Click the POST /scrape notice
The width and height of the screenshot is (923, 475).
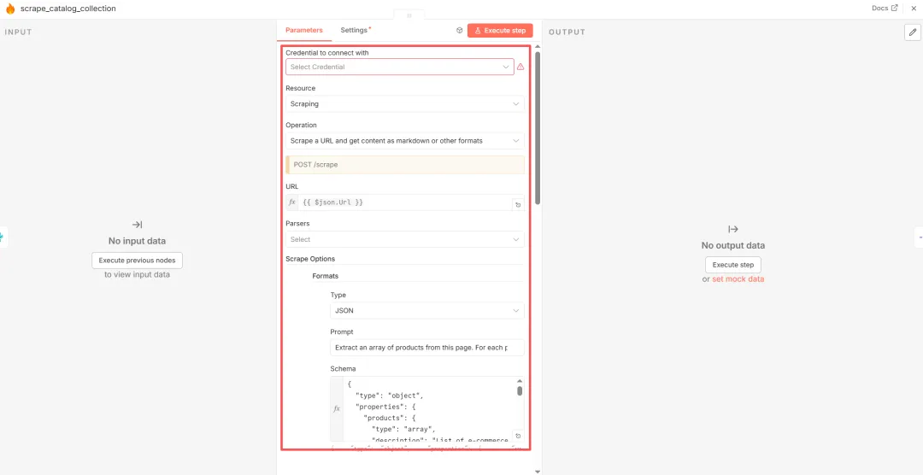coord(405,165)
